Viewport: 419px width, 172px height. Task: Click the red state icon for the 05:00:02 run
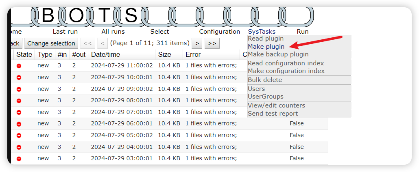point(19,135)
